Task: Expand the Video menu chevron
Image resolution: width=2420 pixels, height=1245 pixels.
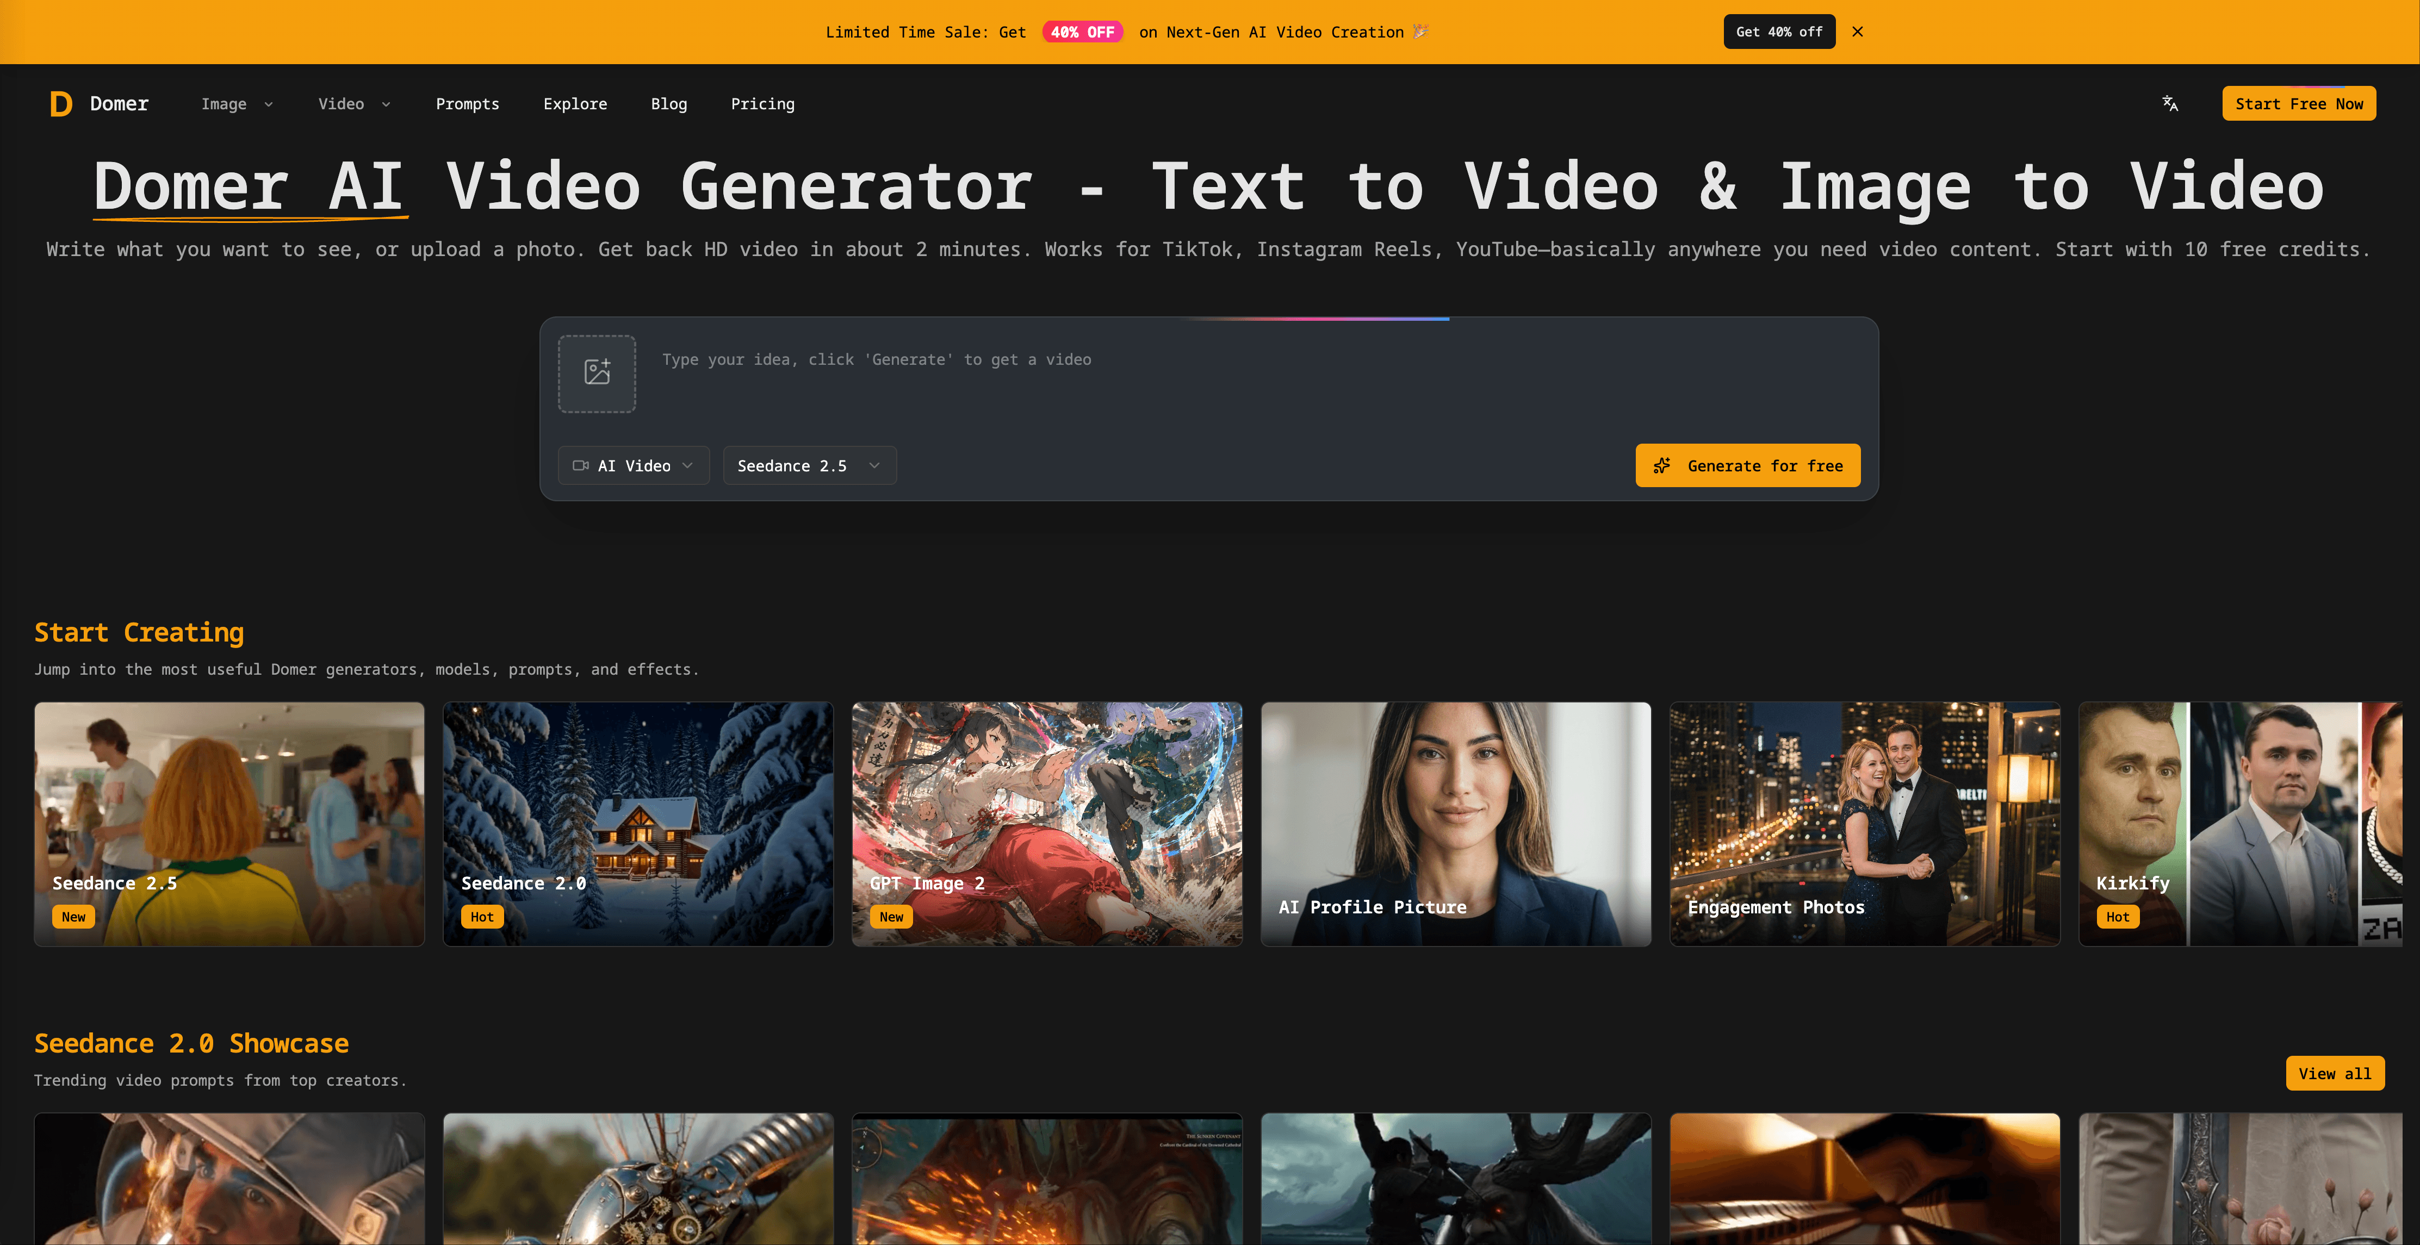Action: pyautogui.click(x=386, y=104)
